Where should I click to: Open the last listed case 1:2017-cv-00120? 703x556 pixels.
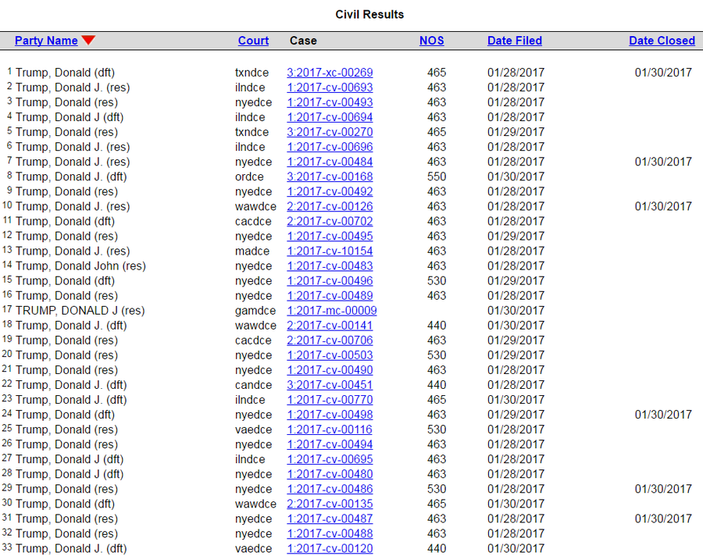[330, 548]
